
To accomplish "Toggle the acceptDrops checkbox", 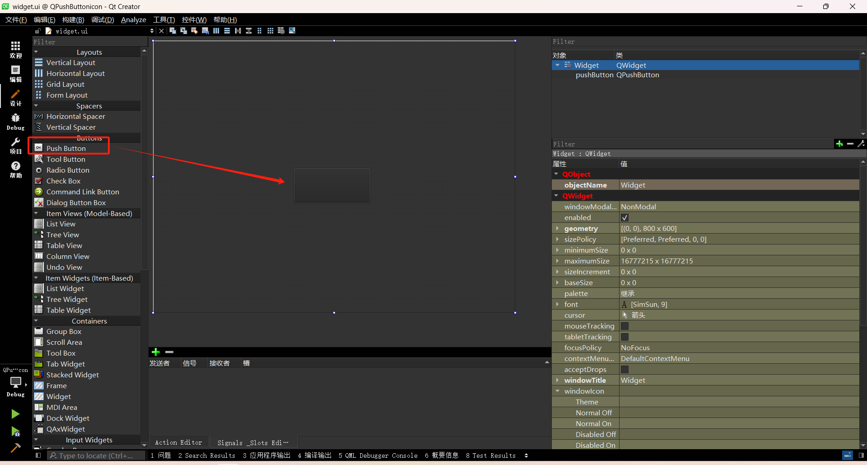I will pyautogui.click(x=625, y=370).
